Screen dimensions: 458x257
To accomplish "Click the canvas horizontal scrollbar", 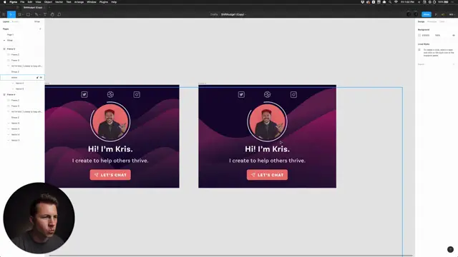I will point(230,256).
